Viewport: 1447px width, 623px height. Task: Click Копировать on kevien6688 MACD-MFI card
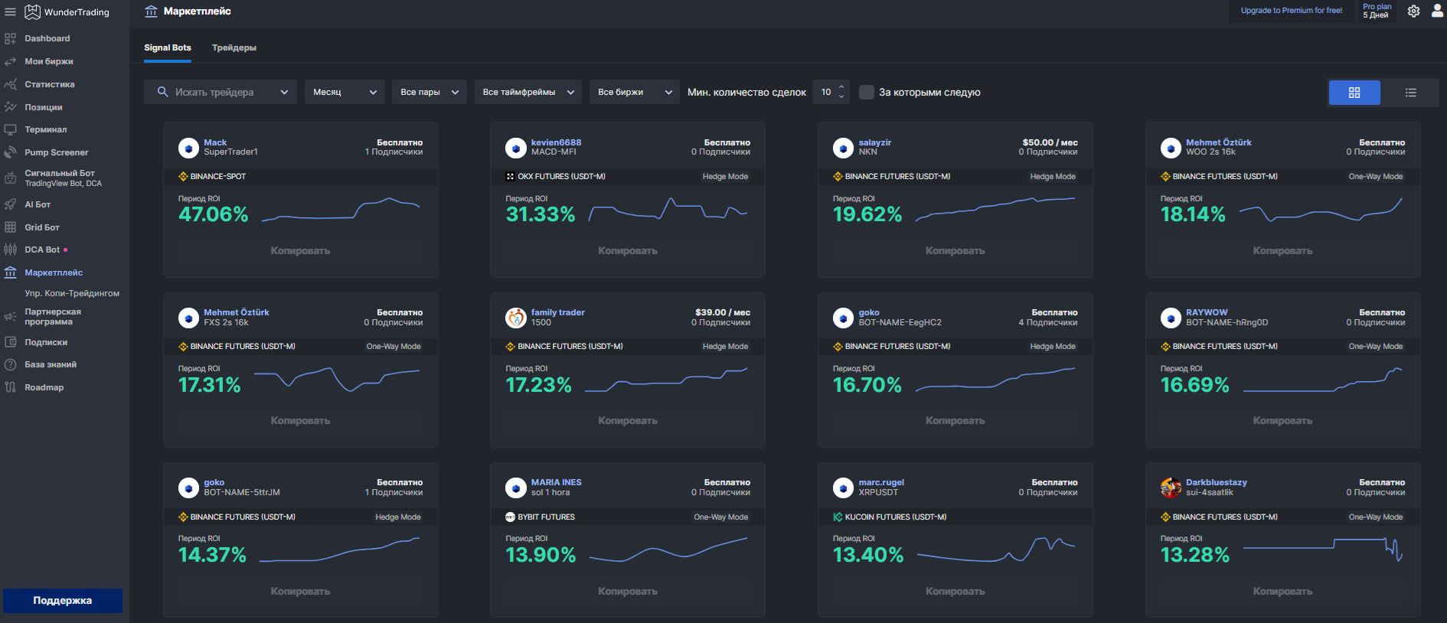pyautogui.click(x=628, y=251)
